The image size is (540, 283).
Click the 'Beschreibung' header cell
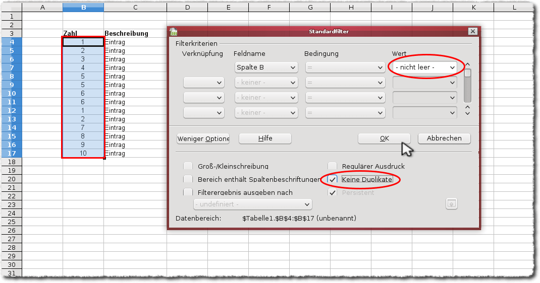[135, 33]
